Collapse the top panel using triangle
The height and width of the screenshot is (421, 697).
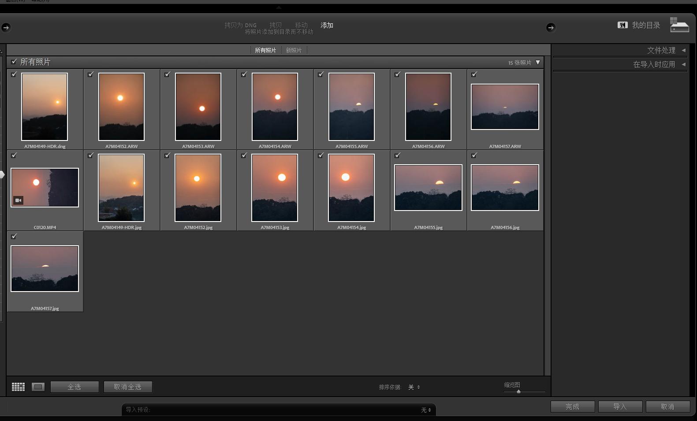278,7
